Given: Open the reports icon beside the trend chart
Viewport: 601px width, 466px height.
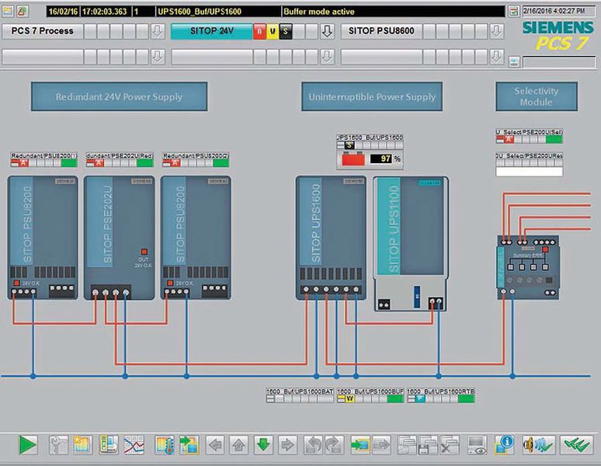Looking at the screenshot, I should [109, 445].
